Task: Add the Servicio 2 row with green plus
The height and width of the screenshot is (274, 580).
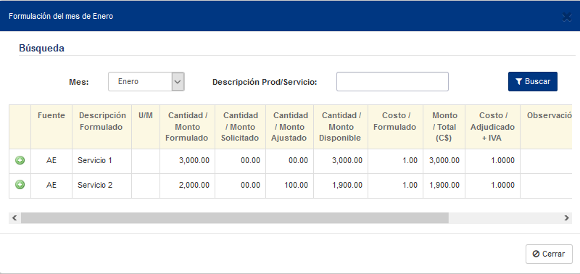Action: click(20, 185)
